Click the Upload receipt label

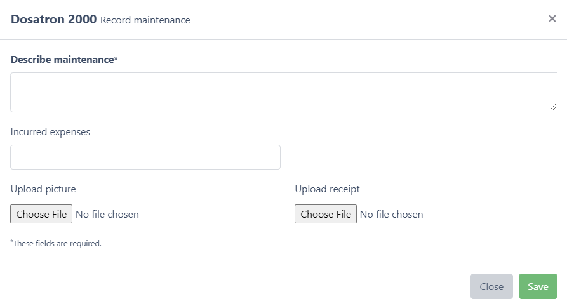[x=327, y=189]
